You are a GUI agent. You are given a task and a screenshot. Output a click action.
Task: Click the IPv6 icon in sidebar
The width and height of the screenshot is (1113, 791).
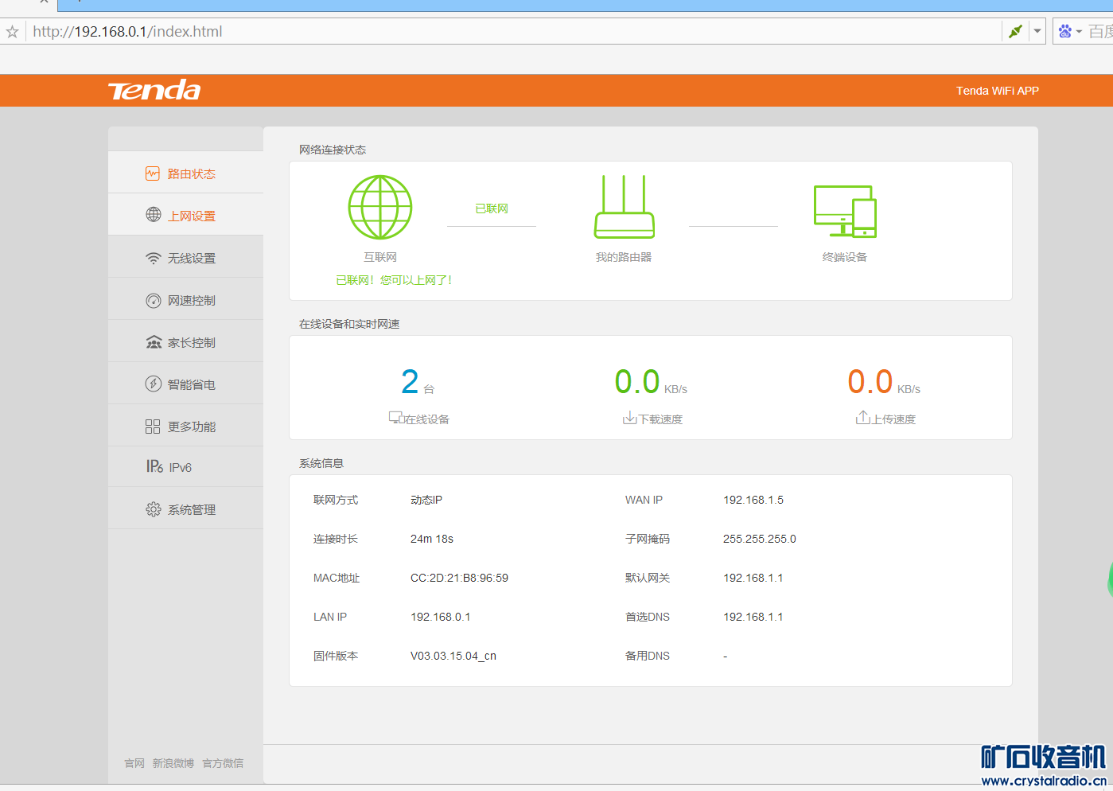(154, 466)
